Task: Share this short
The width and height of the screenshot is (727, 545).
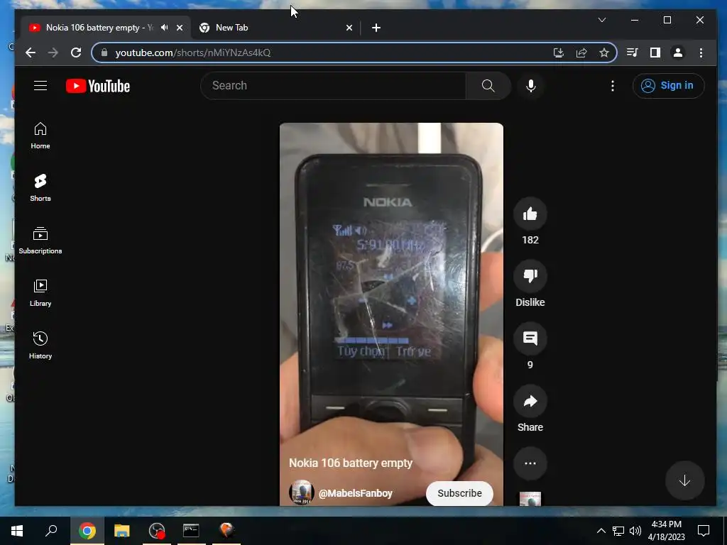Action: point(530,401)
